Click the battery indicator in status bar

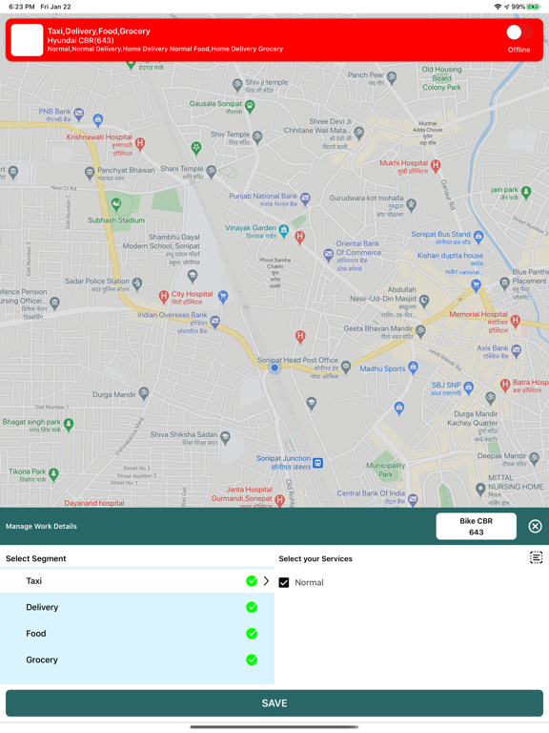(x=534, y=7)
